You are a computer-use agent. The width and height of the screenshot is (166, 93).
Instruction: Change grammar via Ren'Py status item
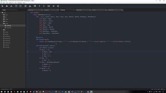tap(159, 89)
